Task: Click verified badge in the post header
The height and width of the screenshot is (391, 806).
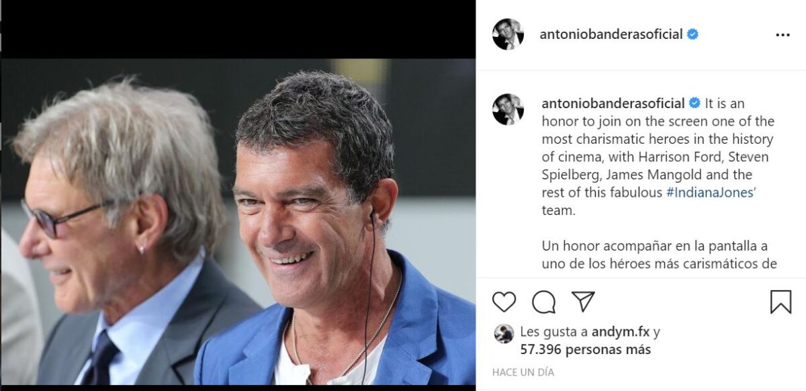Action: point(692,34)
